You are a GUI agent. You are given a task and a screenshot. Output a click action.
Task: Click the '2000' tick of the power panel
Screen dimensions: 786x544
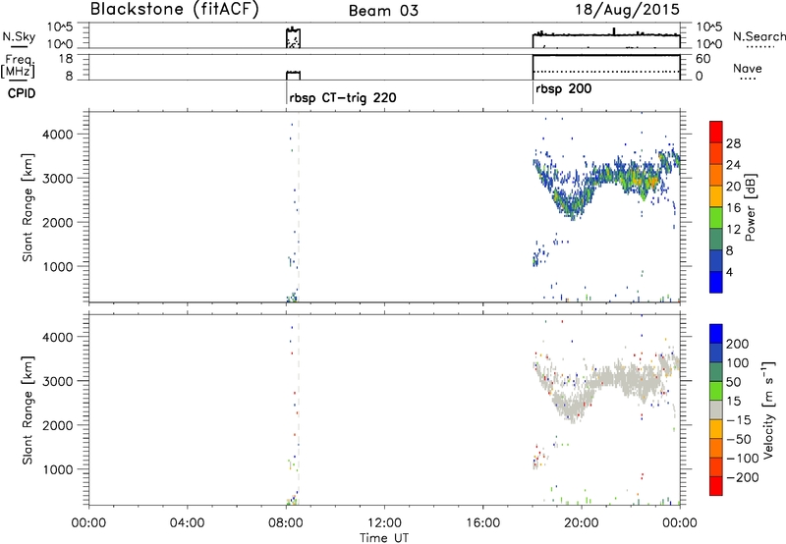tap(58, 222)
